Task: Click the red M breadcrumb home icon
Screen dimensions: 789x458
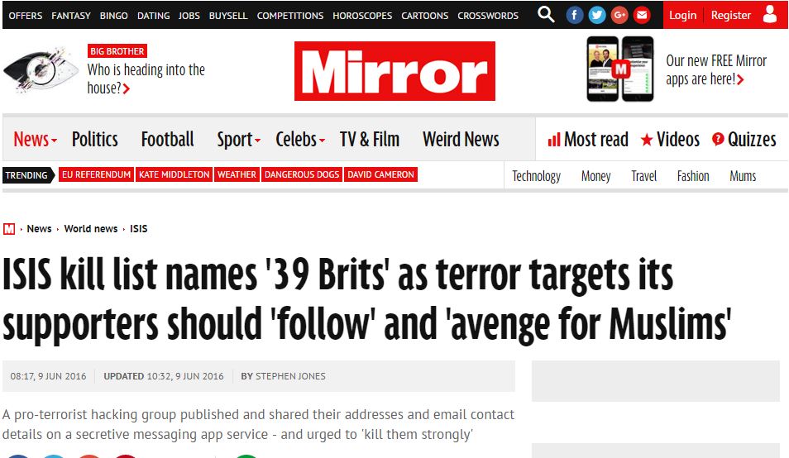Action: 9,229
